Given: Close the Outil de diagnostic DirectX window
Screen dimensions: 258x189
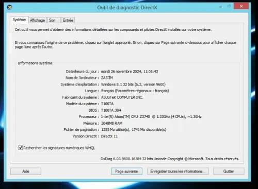Looking at the screenshot, I should [x=241, y=6].
